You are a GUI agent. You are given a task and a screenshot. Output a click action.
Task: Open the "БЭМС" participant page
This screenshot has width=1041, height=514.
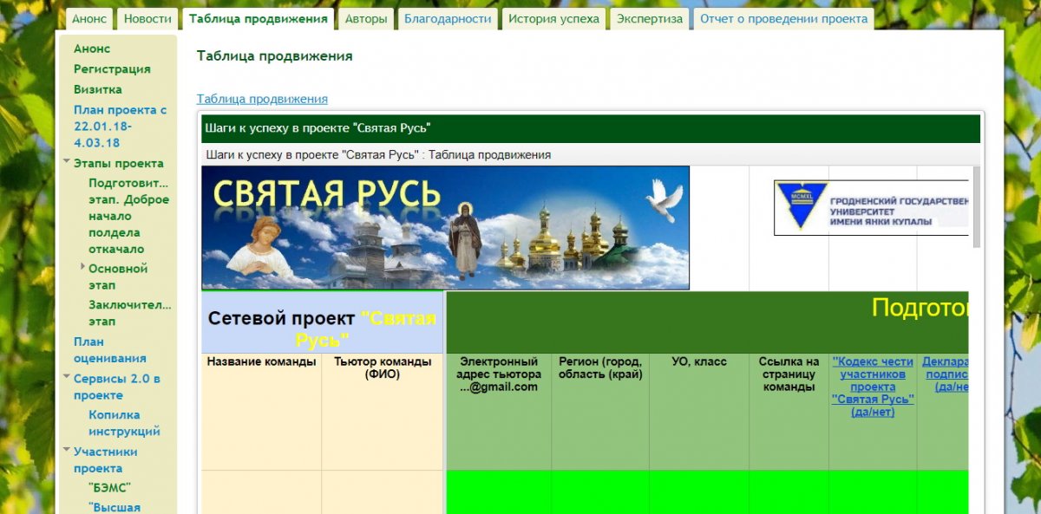click(109, 488)
